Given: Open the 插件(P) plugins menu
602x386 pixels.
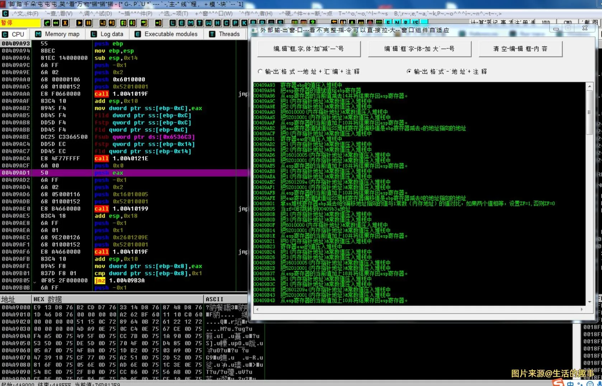Looking at the screenshot, I should point(135,14).
